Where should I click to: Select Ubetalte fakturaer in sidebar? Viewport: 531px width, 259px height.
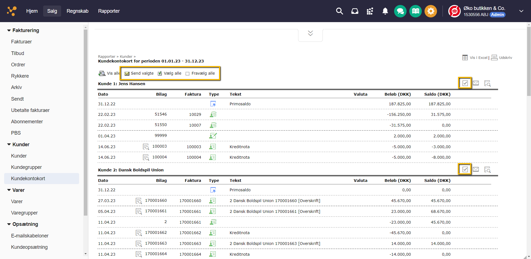[30, 110]
